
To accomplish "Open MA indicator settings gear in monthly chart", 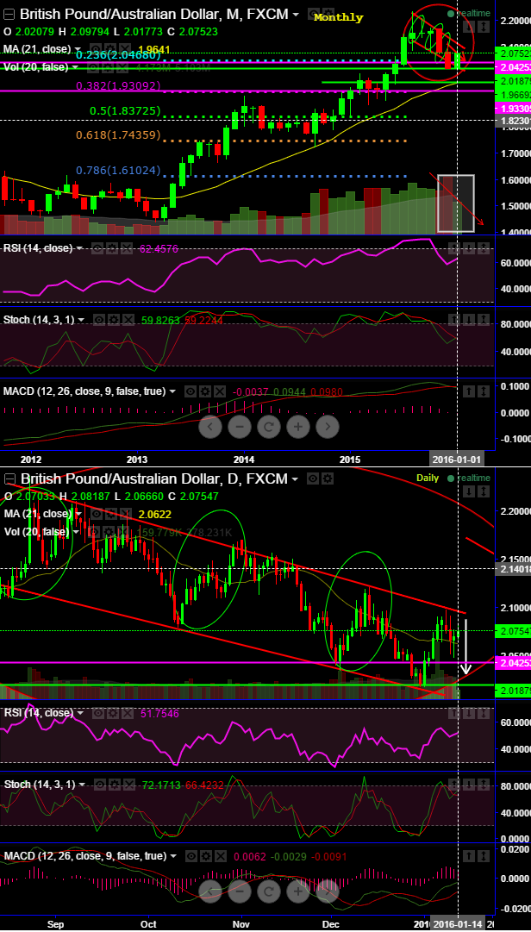I will 110,49.
